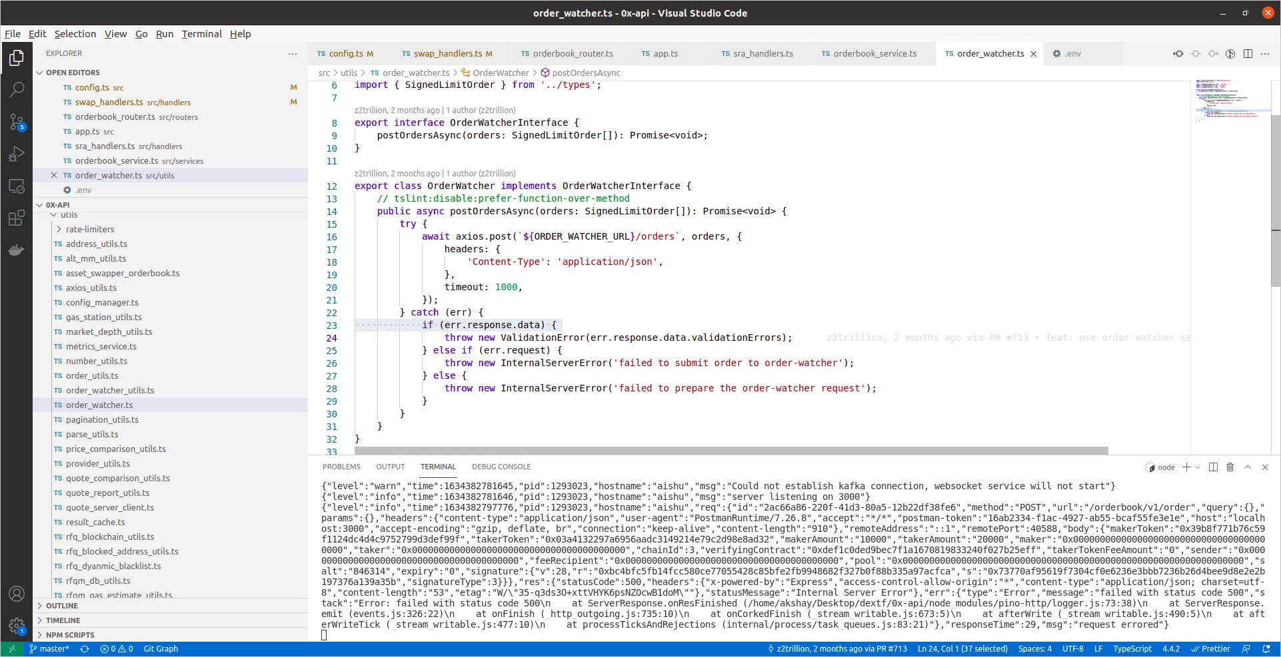This screenshot has height=657, width=1281.
Task: Click the remote window indicator in status bar
Action: 11,649
